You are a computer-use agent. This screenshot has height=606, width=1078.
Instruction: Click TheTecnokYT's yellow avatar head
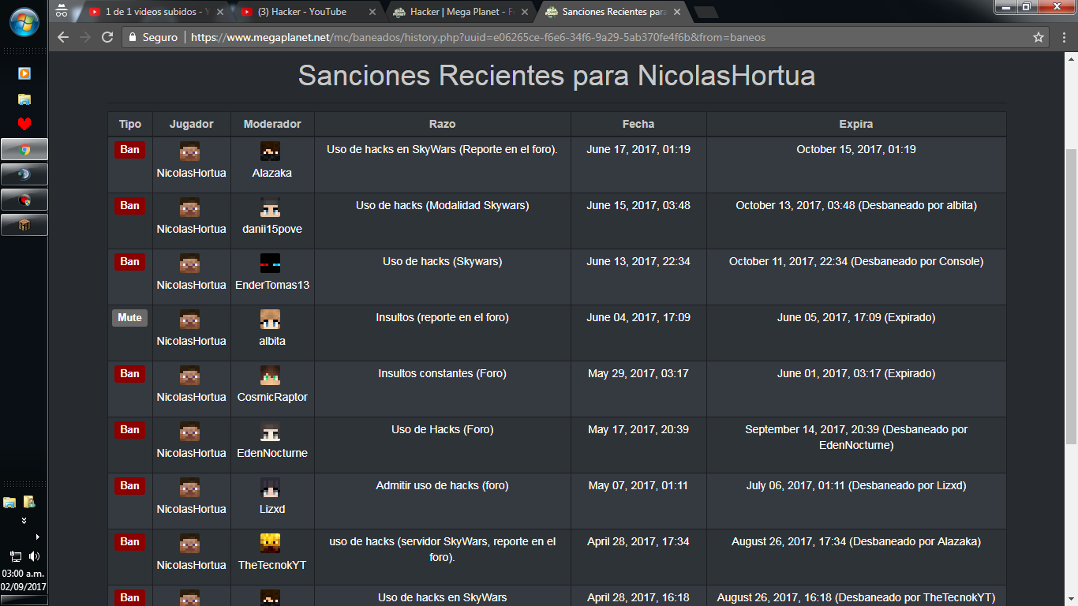pyautogui.click(x=271, y=544)
